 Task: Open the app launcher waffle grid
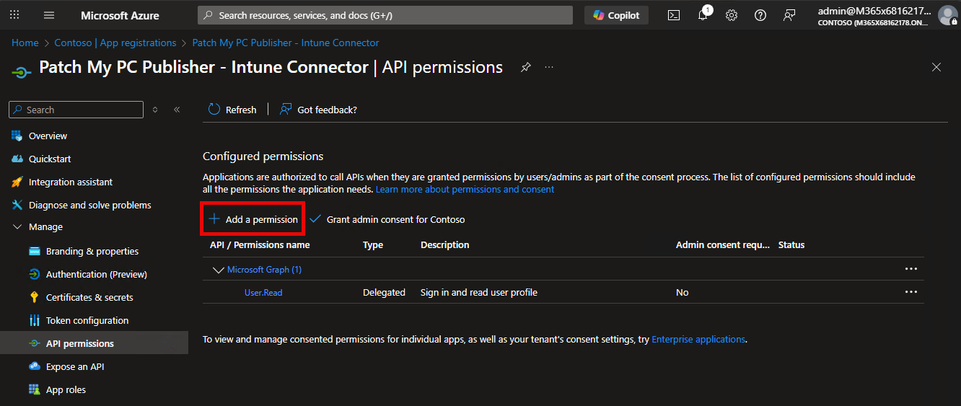pos(14,15)
